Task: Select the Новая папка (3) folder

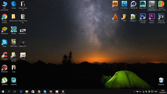Action: [x=23, y=6]
